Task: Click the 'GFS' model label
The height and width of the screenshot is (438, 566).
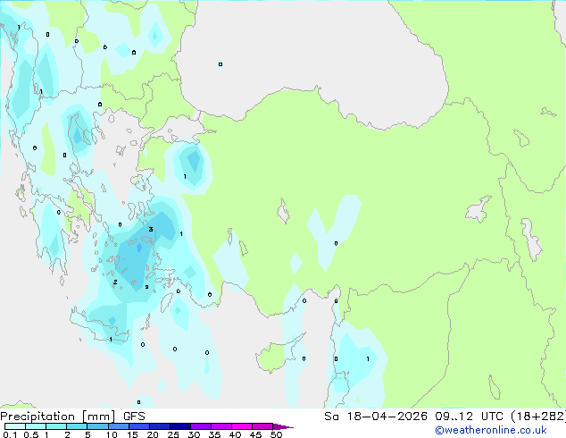Action: click(x=134, y=417)
